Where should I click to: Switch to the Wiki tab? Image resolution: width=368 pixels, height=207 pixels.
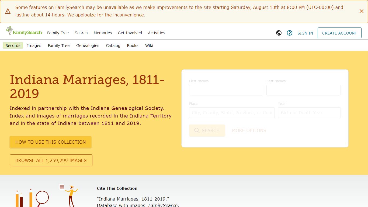[149, 46]
